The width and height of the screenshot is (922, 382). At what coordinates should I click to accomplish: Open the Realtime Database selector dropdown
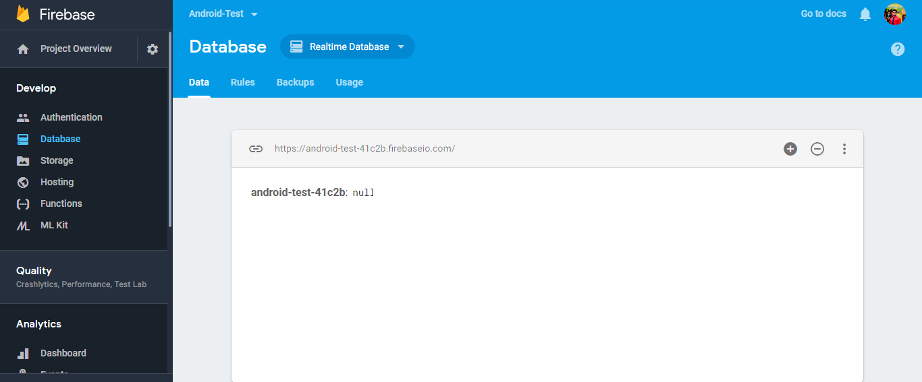(348, 46)
